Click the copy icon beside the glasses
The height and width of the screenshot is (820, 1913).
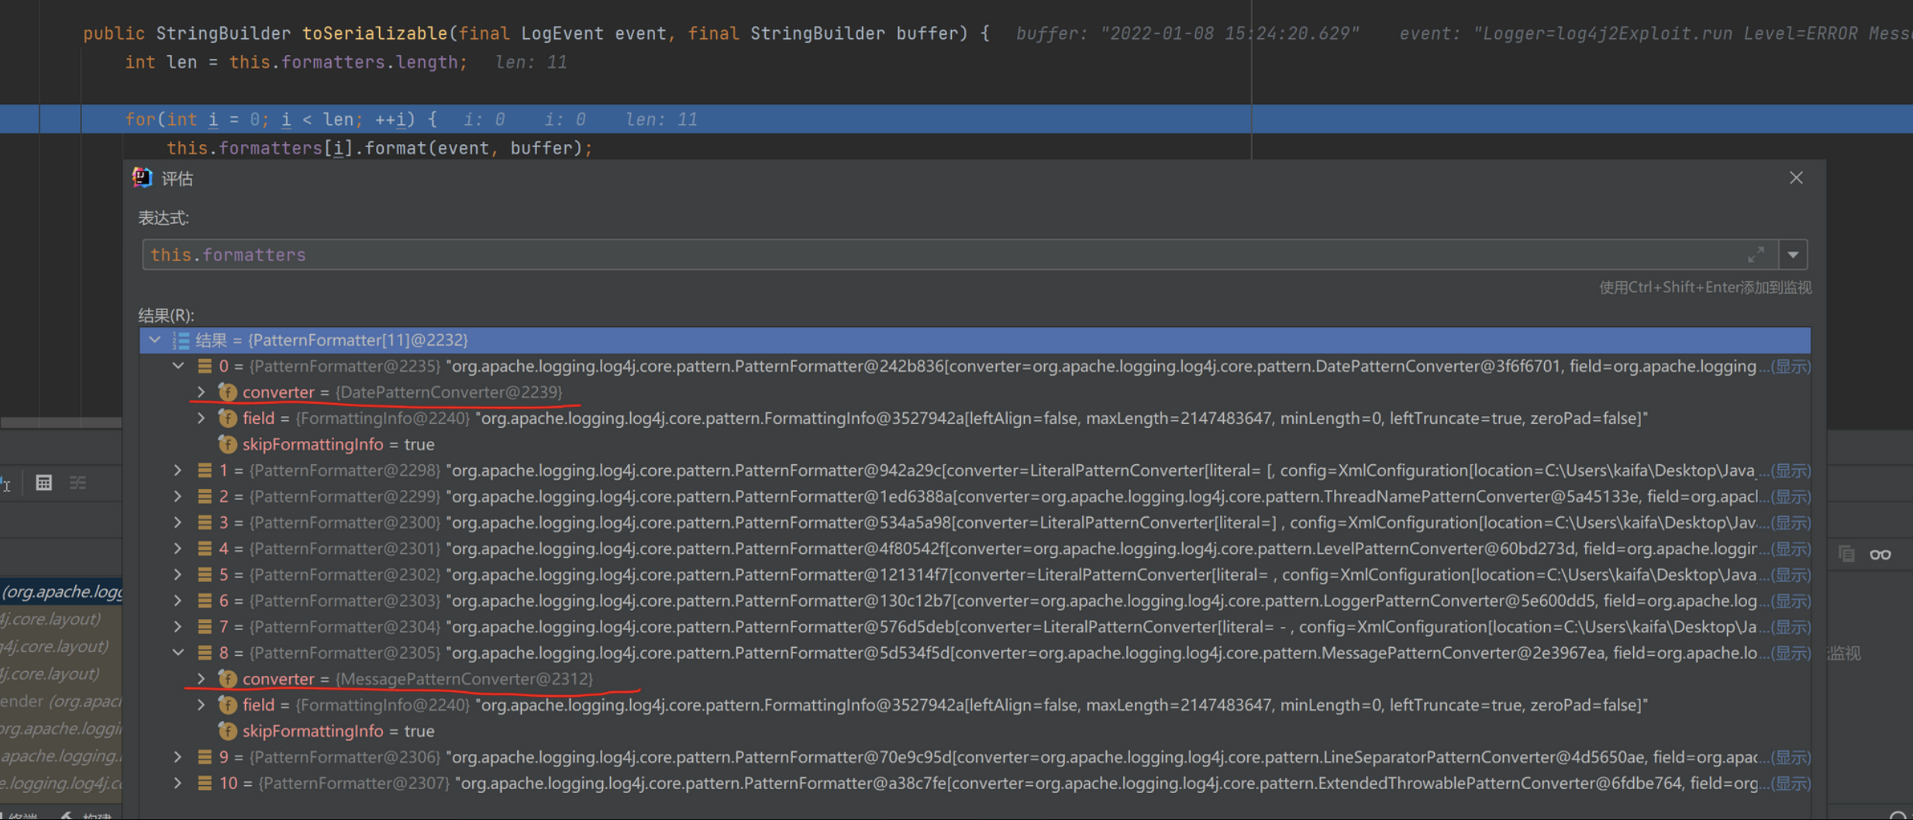pyautogui.click(x=1846, y=554)
